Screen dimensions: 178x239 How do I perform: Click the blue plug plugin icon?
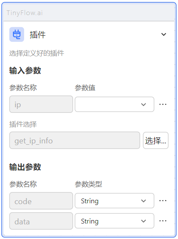click(17, 34)
